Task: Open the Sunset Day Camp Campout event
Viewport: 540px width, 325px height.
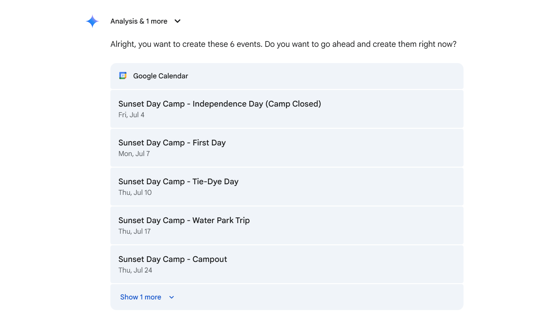Action: point(173,259)
